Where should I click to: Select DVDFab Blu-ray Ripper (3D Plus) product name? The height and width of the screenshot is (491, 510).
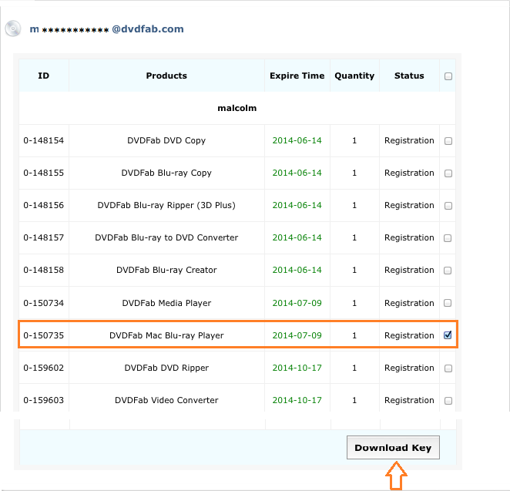(x=166, y=205)
